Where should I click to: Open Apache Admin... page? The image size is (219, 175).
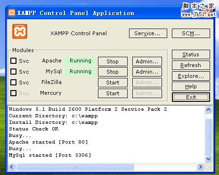(147, 61)
